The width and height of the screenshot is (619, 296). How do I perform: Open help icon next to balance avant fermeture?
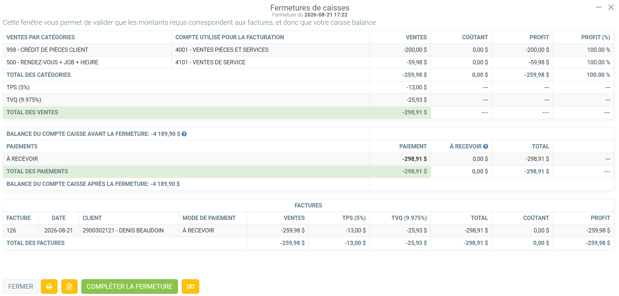coord(184,134)
